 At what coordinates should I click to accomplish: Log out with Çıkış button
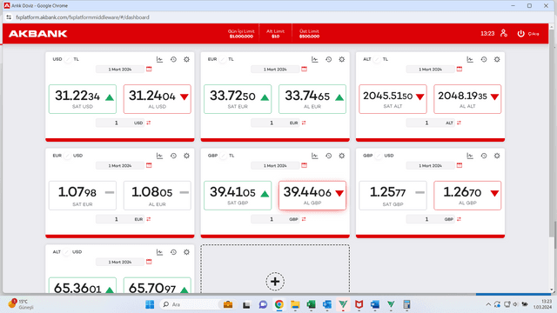point(528,34)
